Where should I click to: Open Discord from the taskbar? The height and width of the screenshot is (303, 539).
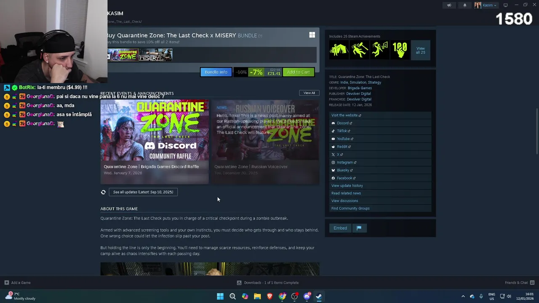307,296
